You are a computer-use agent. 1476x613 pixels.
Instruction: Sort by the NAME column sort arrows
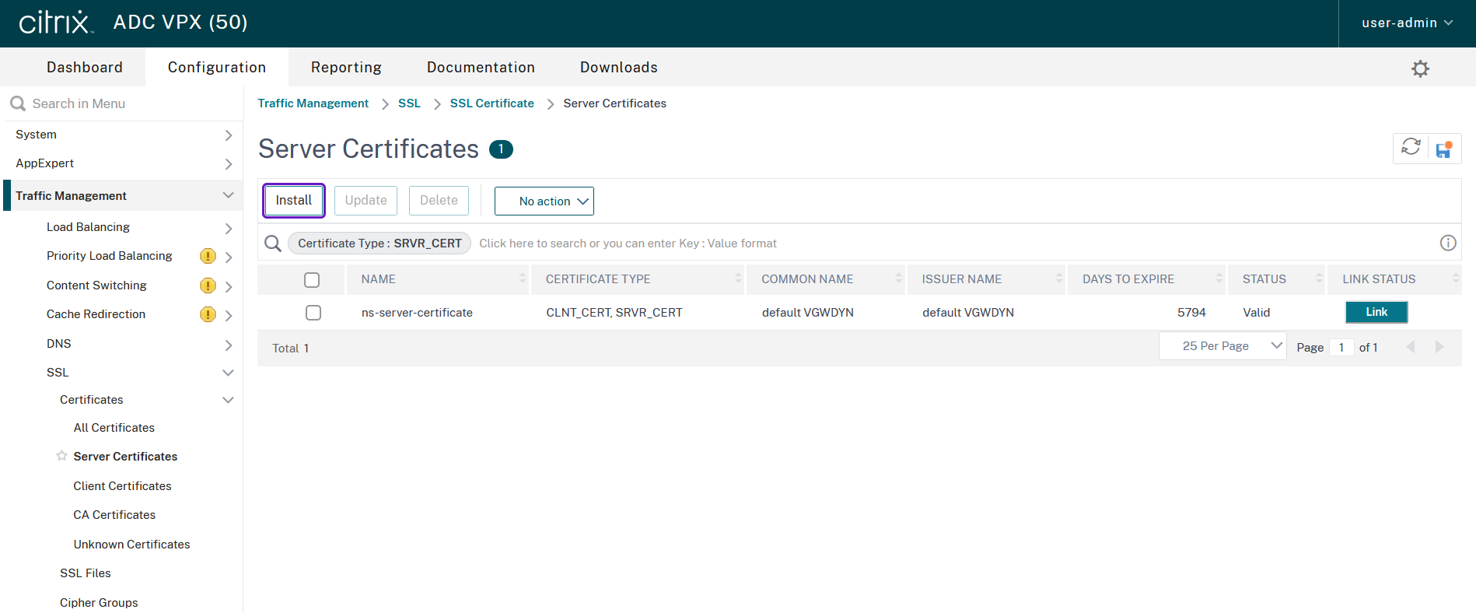point(523,278)
